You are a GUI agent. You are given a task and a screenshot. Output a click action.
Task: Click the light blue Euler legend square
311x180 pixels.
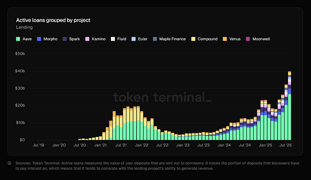[134, 39]
